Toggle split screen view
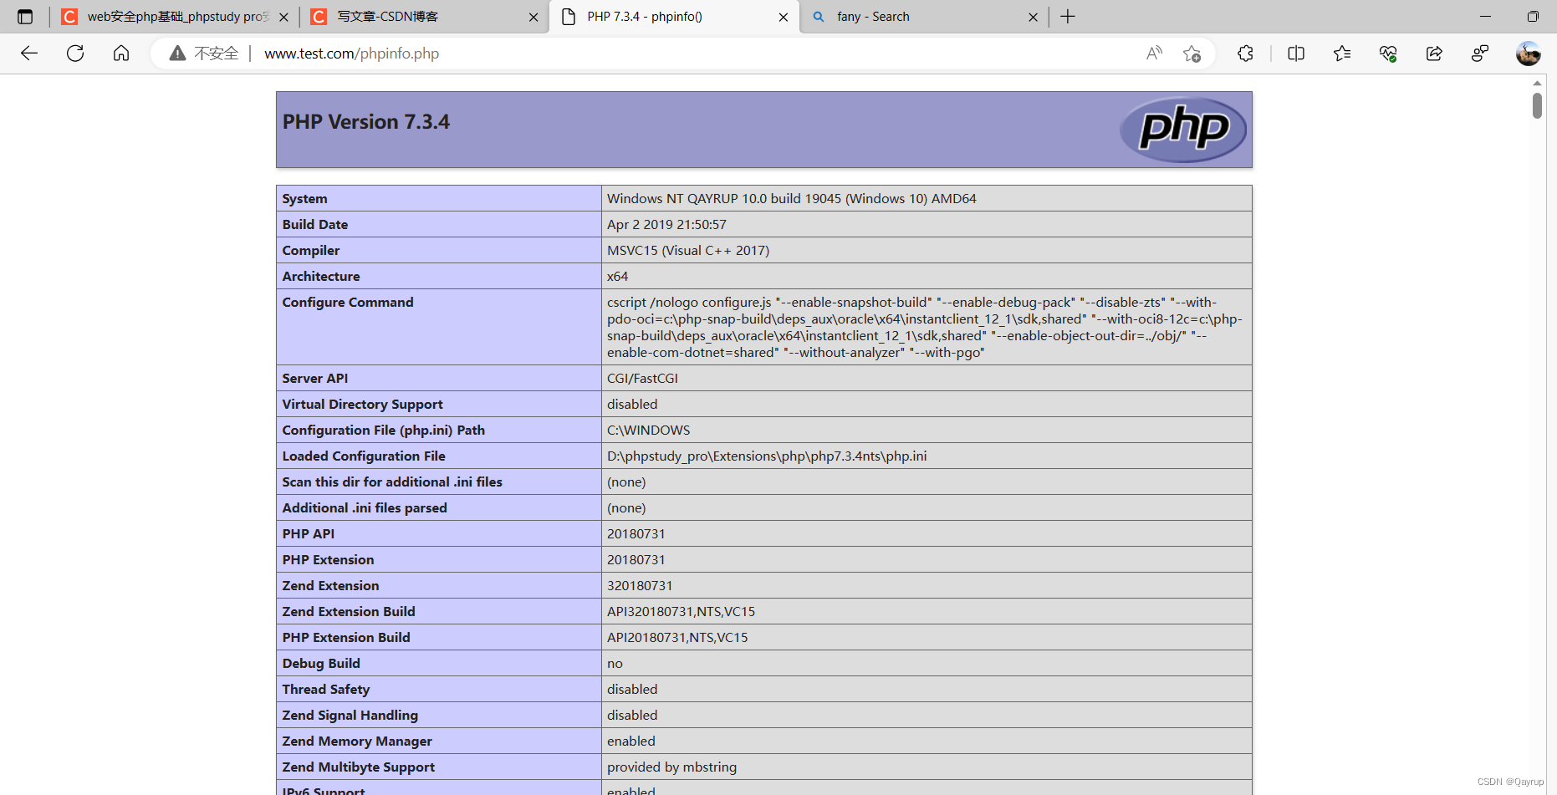The image size is (1557, 795). 1296,54
